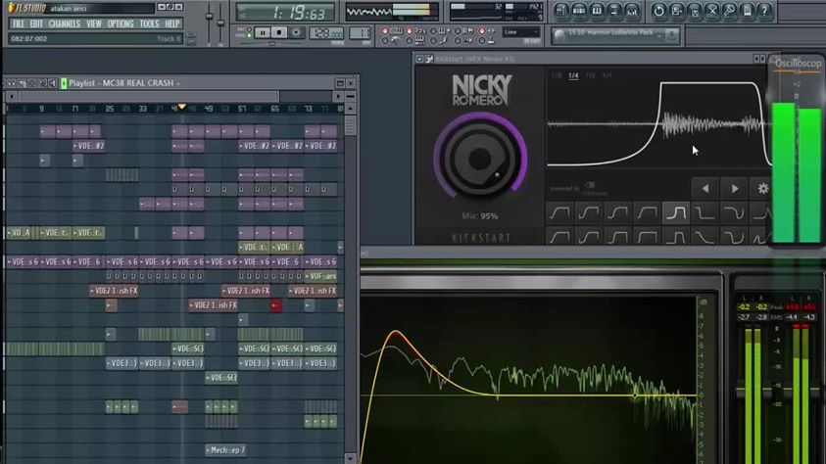Screen dimensions: 826x464
Task: Pause playback with the pause button
Action: 263,32
